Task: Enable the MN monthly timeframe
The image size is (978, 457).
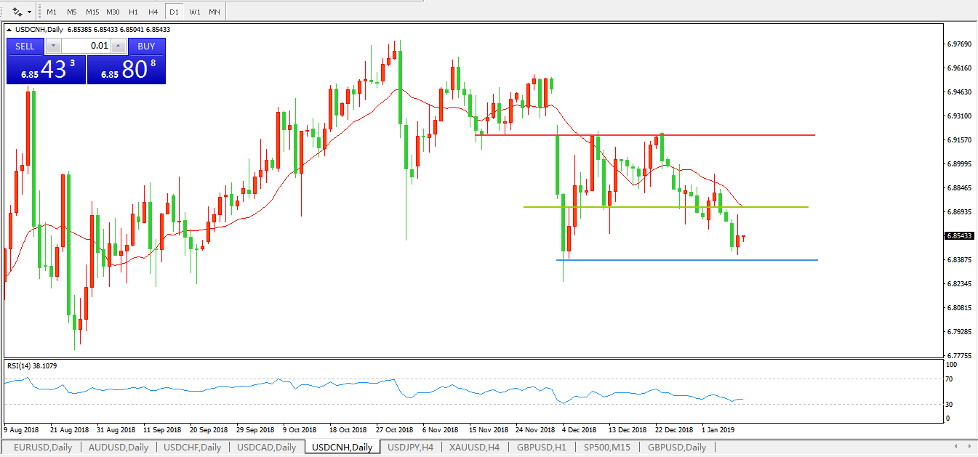Action: pyautogui.click(x=215, y=12)
